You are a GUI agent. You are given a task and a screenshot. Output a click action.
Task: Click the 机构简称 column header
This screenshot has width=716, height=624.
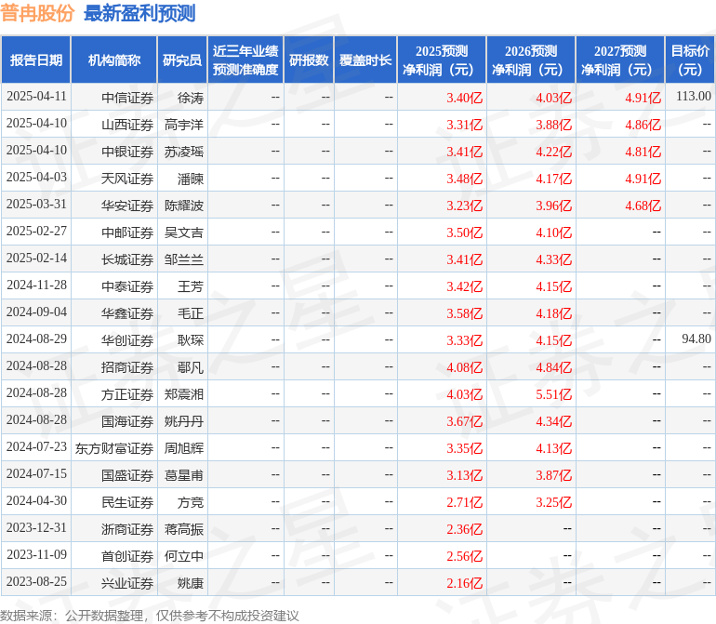pyautogui.click(x=114, y=60)
